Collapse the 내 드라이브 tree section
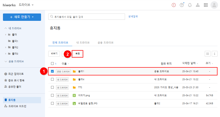The height and width of the screenshot is (117, 220). coord(6,28)
